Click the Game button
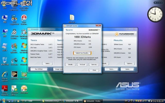Viewport: 165px width, 103px height. [x=127, y=69]
